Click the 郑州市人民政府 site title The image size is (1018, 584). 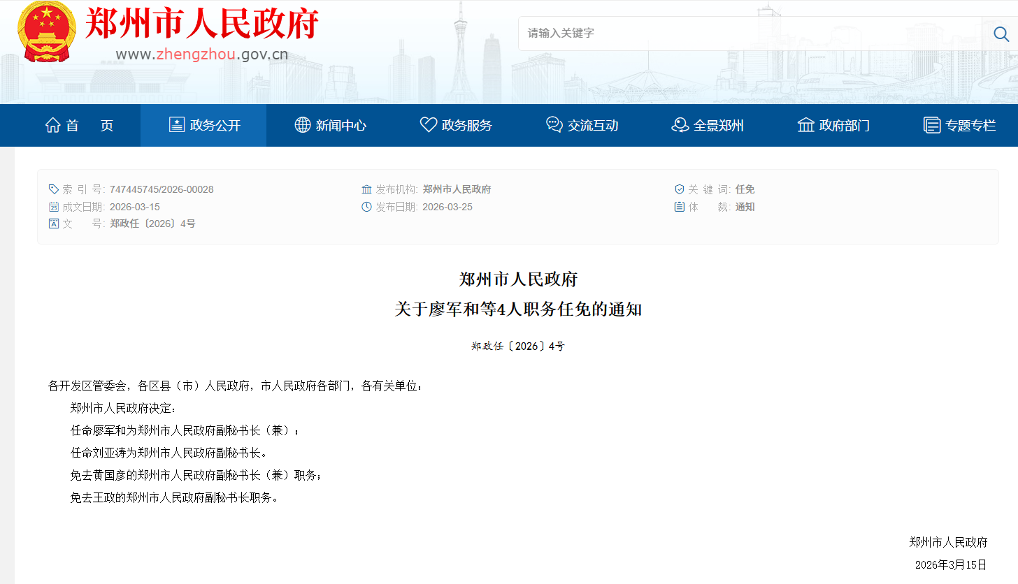(x=201, y=24)
